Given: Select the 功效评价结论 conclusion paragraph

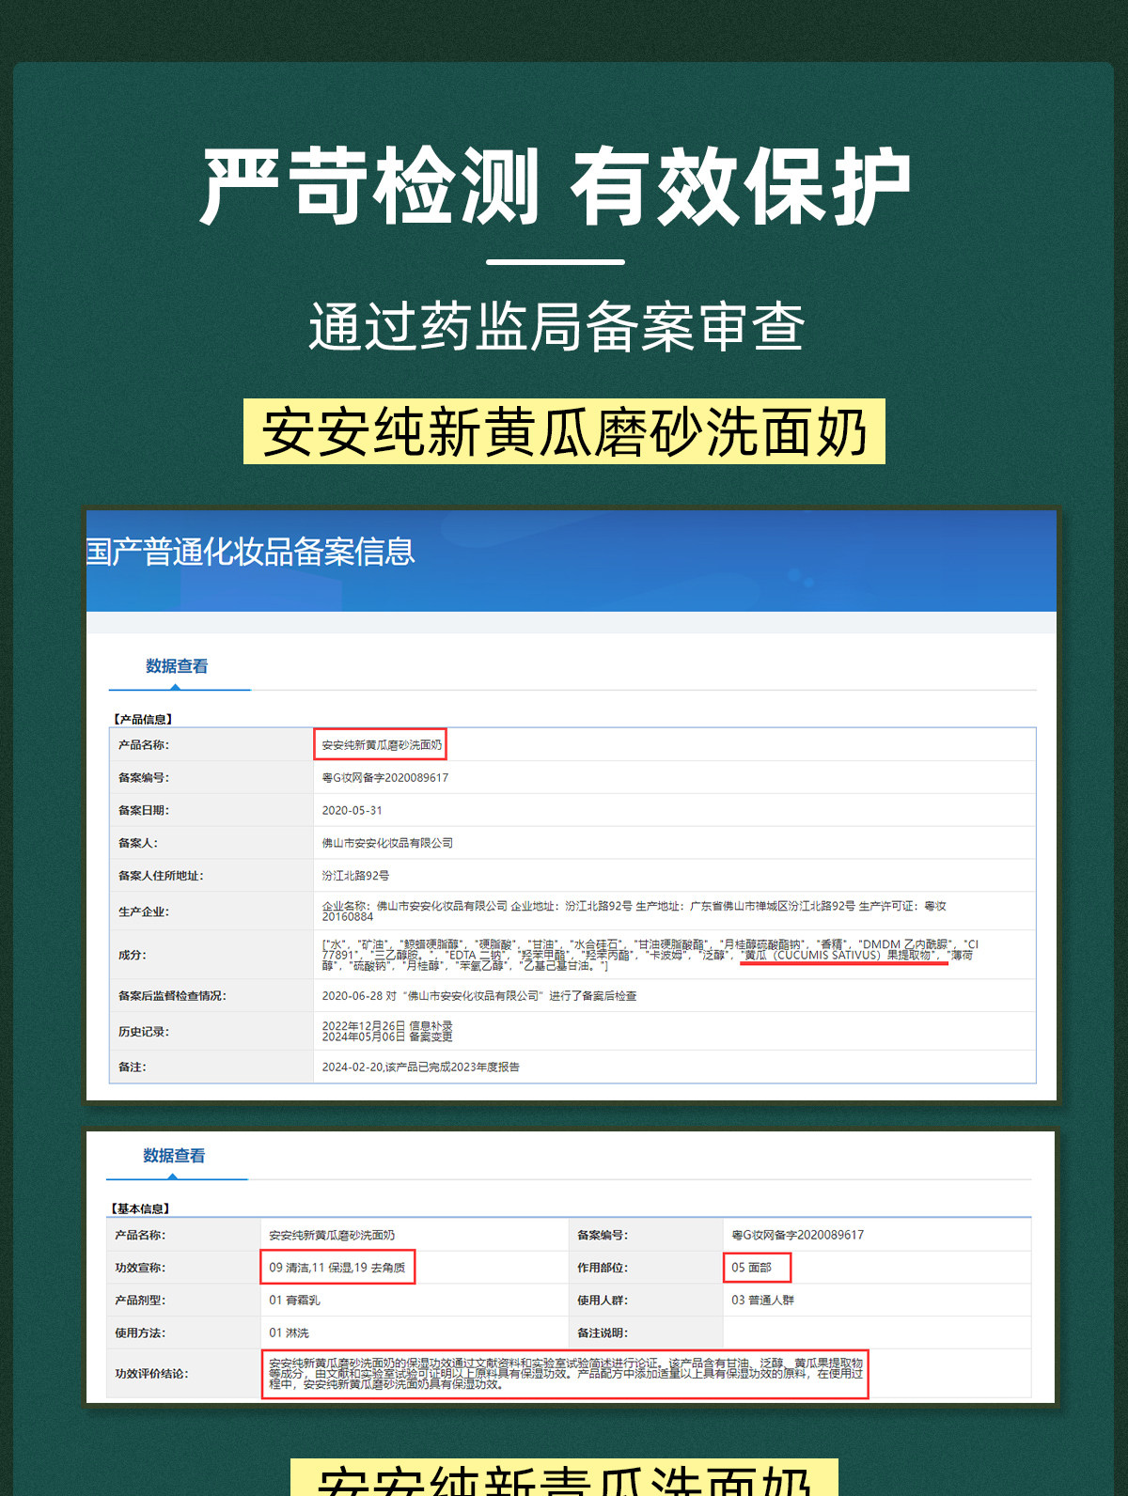Looking at the screenshot, I should pyautogui.click(x=566, y=1374).
